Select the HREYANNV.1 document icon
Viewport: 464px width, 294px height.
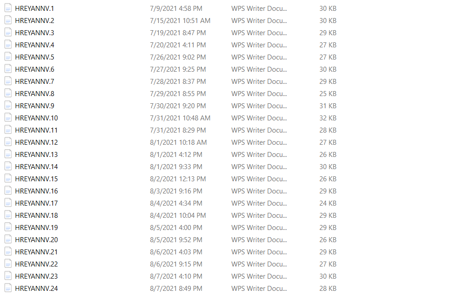(x=8, y=8)
